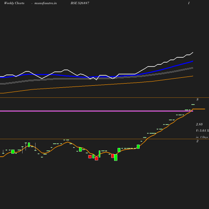This screenshot has width=209, height=209.
Task: Click the '2' price axis label
Action: [197, 141]
